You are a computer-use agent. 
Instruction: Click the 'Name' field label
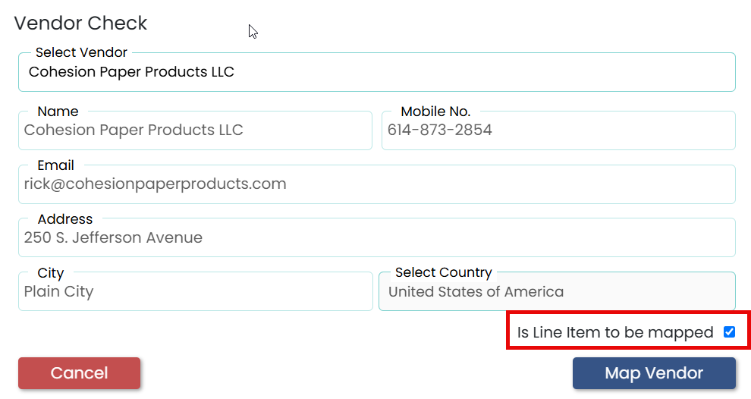click(58, 112)
